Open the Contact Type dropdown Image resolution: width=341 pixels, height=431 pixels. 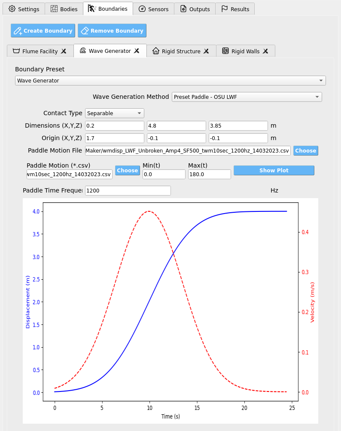coord(115,113)
